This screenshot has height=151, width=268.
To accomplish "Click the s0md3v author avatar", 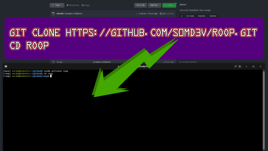I will 53,14.
